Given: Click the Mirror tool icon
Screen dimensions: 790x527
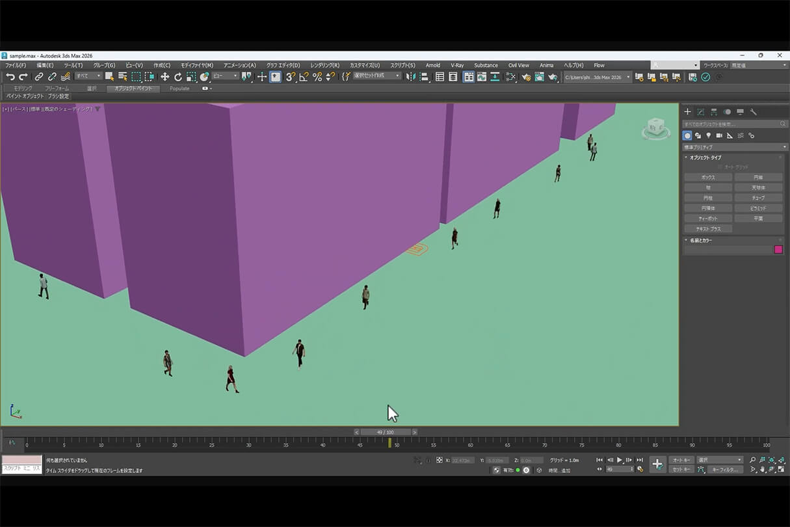Looking at the screenshot, I should pyautogui.click(x=410, y=77).
